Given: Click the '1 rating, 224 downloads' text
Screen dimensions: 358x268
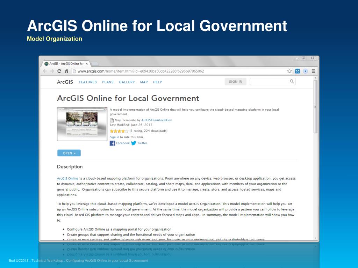Looking at the screenshot, I should click(x=148, y=131).
